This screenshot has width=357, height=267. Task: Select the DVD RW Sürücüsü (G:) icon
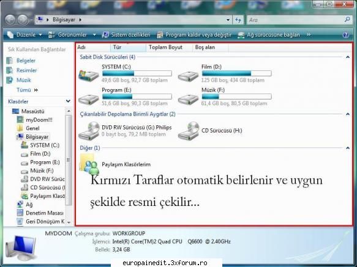coord(89,131)
